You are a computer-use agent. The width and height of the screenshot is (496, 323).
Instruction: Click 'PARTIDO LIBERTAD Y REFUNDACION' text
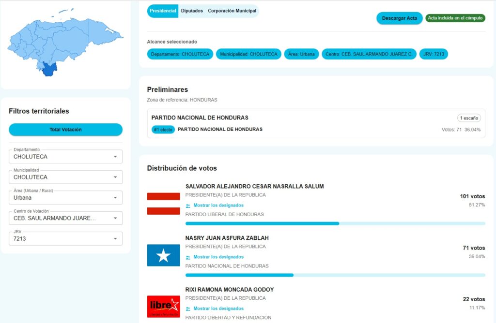[228, 317]
